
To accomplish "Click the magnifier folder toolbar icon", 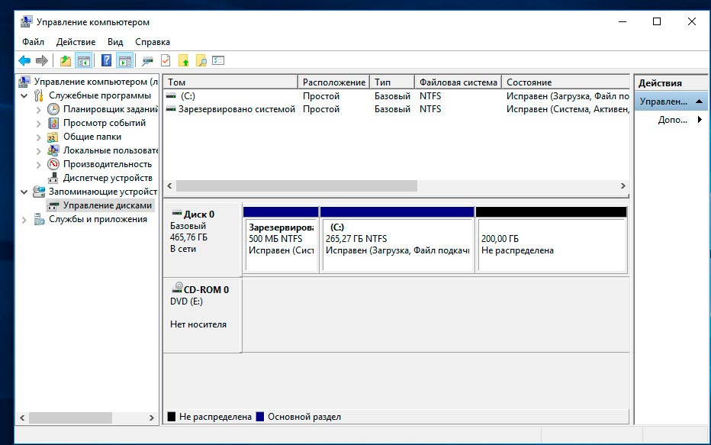I will [x=201, y=61].
